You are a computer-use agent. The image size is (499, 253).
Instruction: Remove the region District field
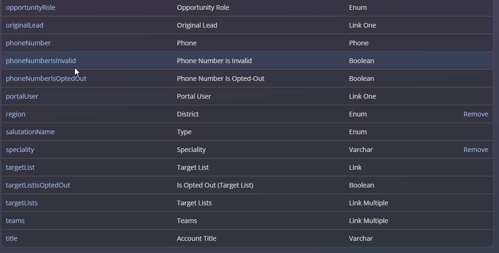click(x=476, y=114)
